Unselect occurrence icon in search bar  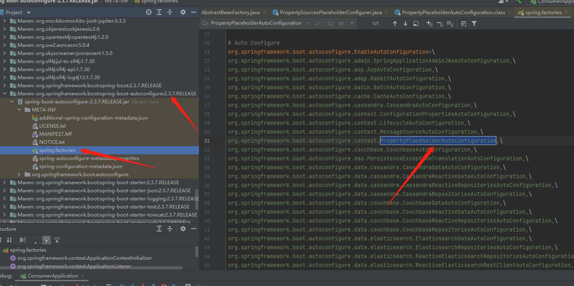coord(440,23)
